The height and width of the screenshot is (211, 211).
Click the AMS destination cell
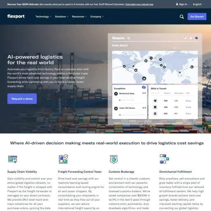[x=176, y=107]
